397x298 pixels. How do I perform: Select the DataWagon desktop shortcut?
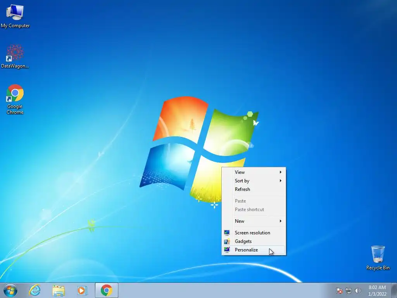pos(15,56)
